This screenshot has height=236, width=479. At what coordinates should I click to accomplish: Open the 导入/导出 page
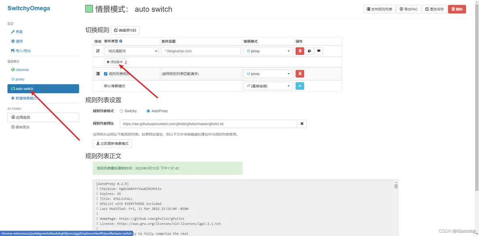(21, 51)
